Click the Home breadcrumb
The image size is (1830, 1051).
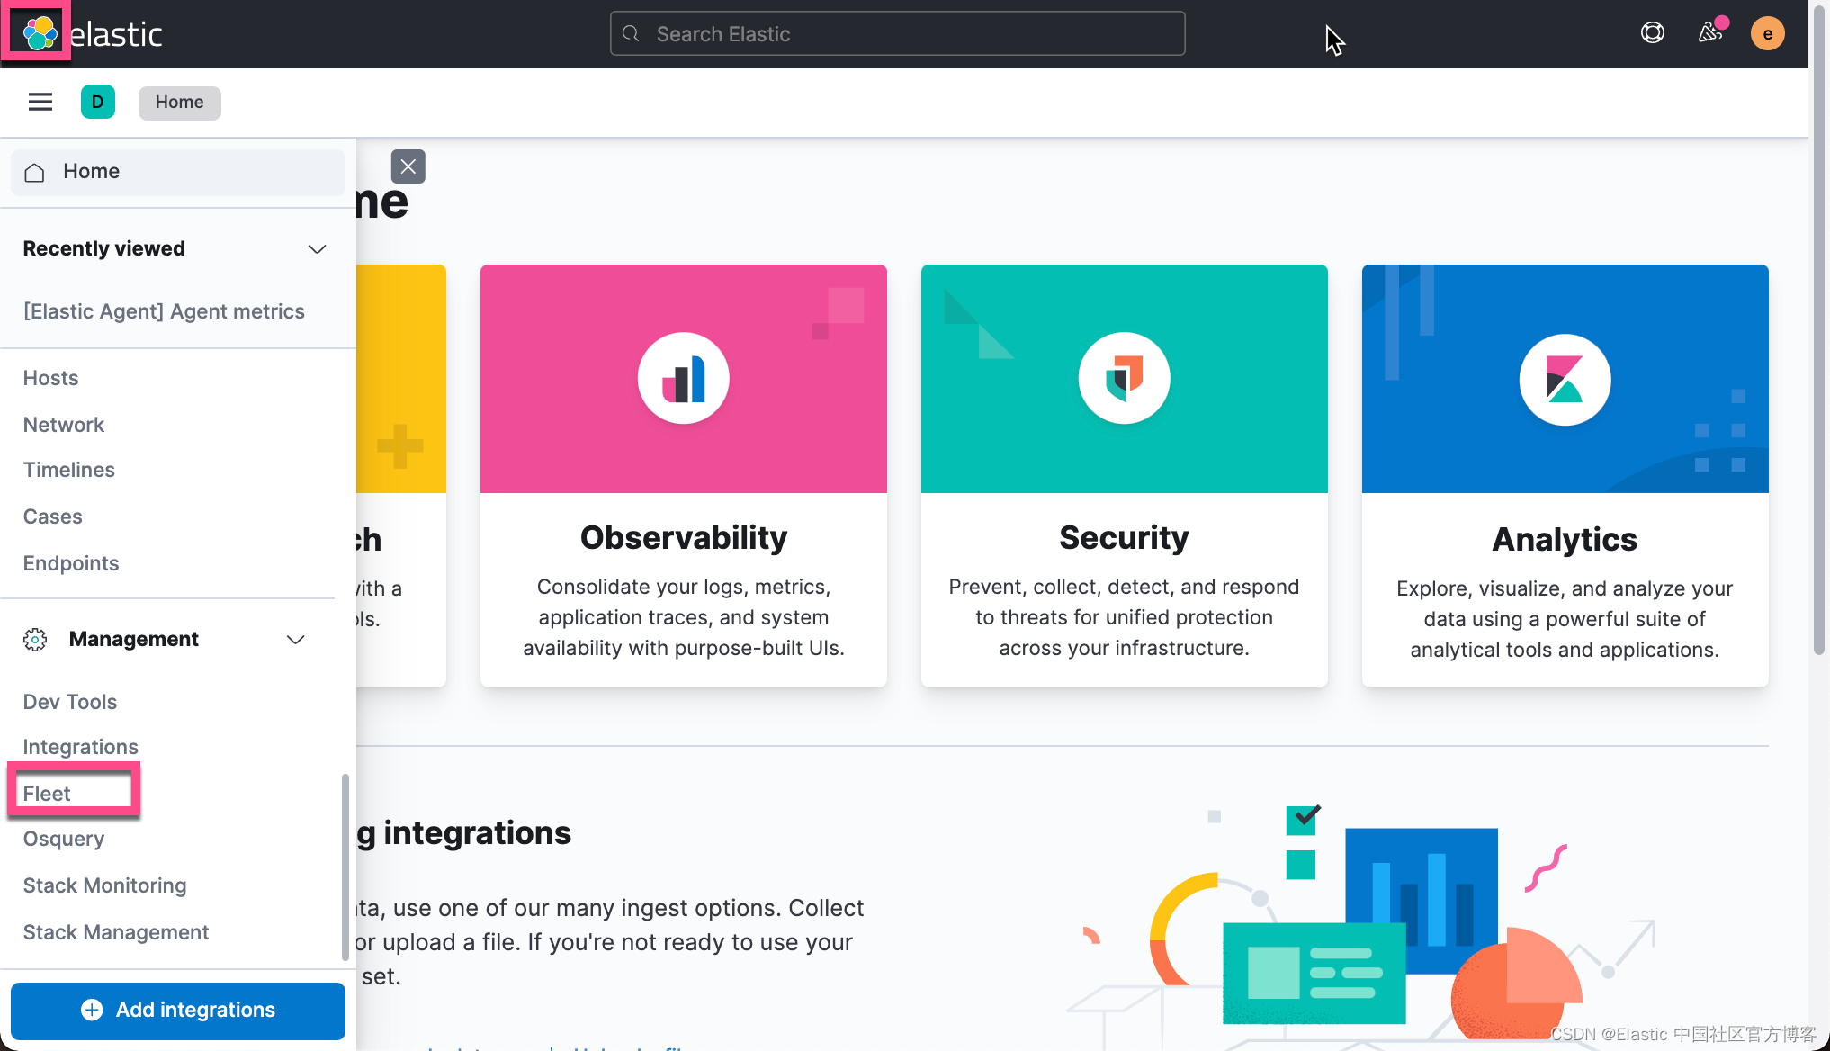[179, 102]
